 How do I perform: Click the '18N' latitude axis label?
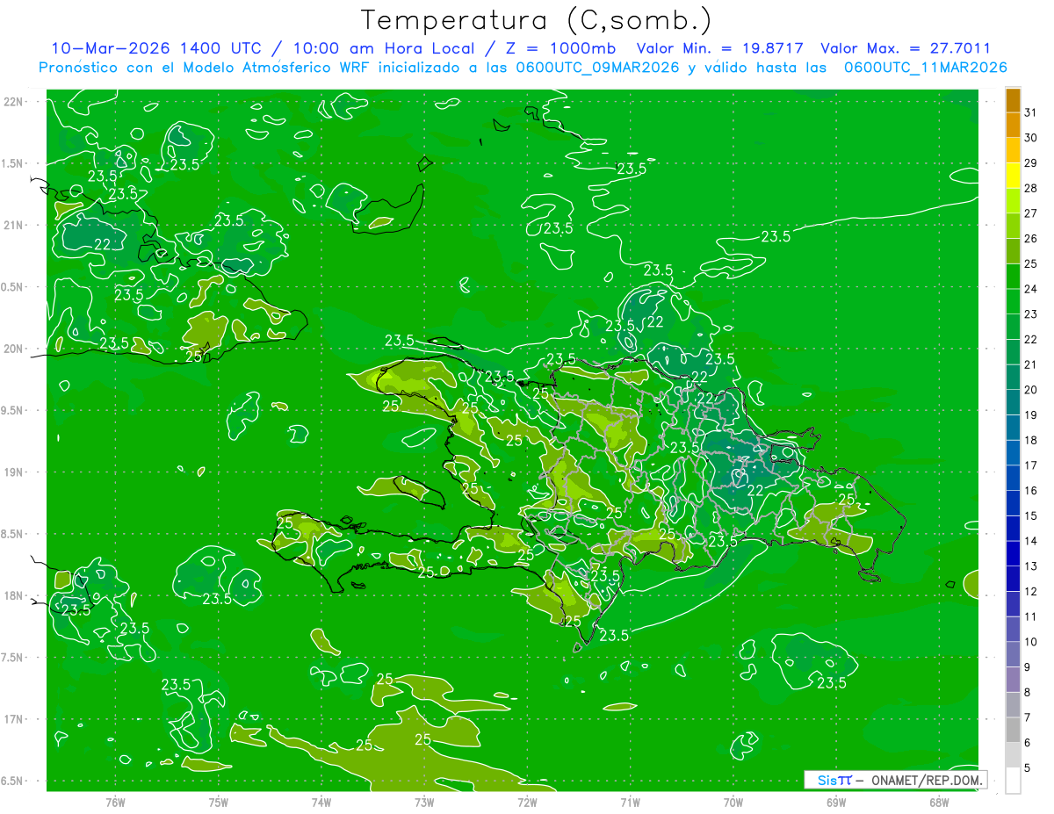pos(14,596)
